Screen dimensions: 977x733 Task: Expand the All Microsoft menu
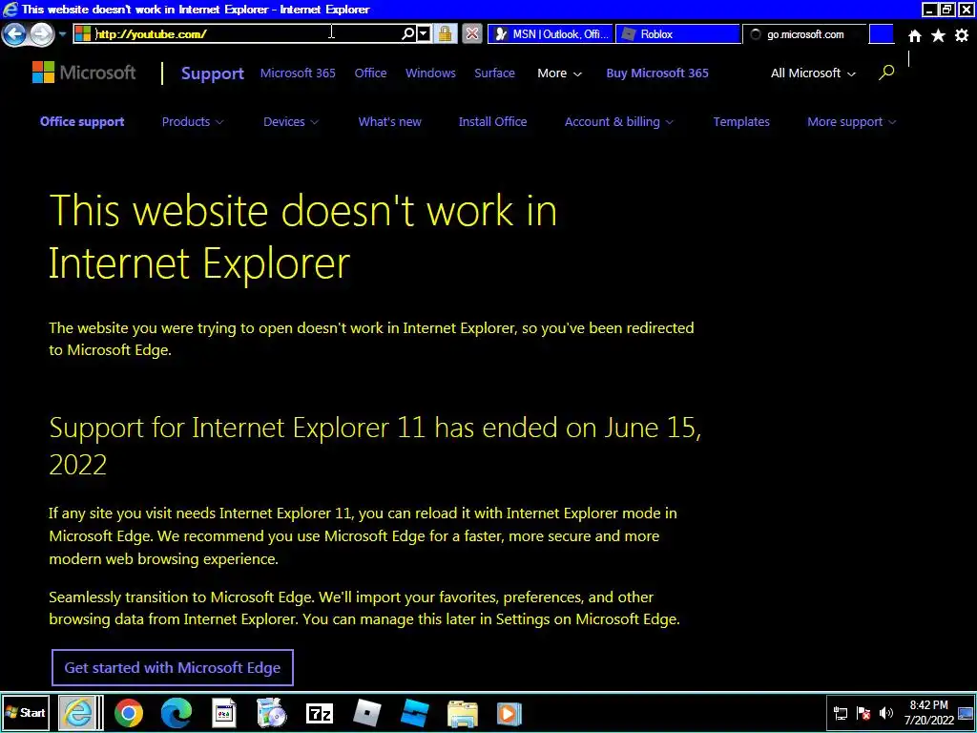pos(813,73)
